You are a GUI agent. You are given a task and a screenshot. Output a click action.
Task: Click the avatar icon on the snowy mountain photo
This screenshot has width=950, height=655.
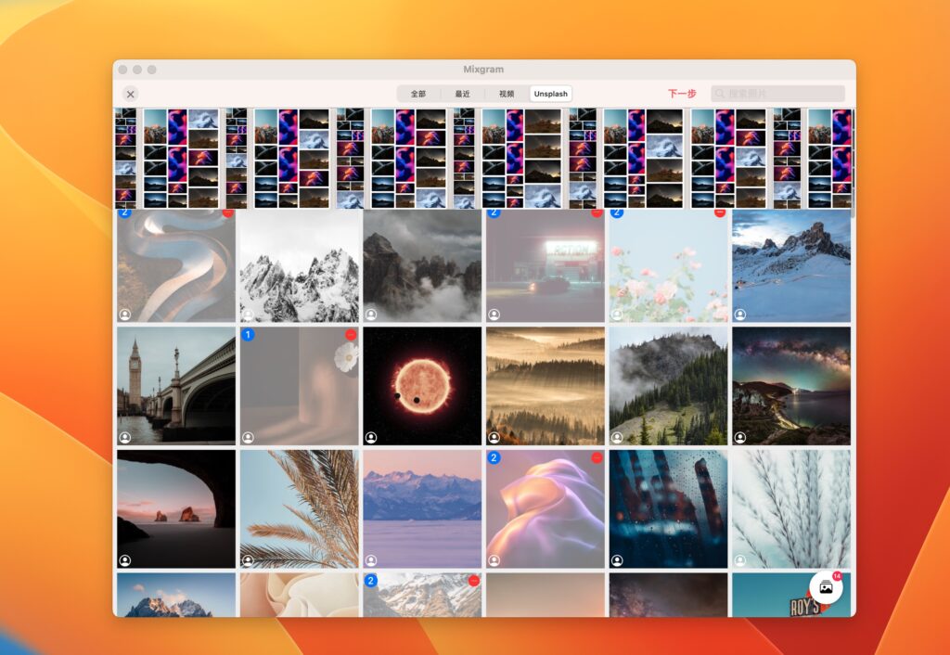(739, 312)
